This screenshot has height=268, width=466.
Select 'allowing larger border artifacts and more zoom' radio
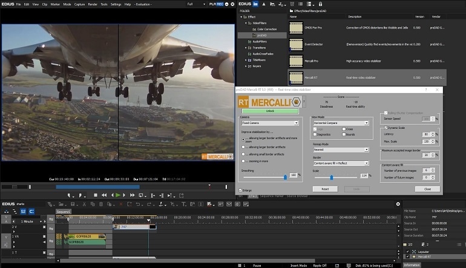243,139
